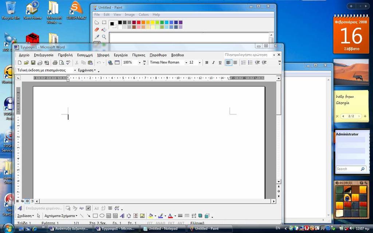Click Ελληνικά language in Word status bar
The height and width of the screenshot is (233, 373).
click(197, 223)
